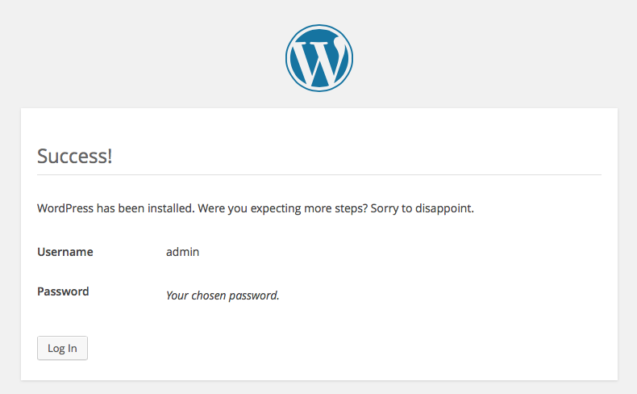The image size is (637, 394).
Task: Click the italic "Your chosen password." text
Action: [223, 295]
